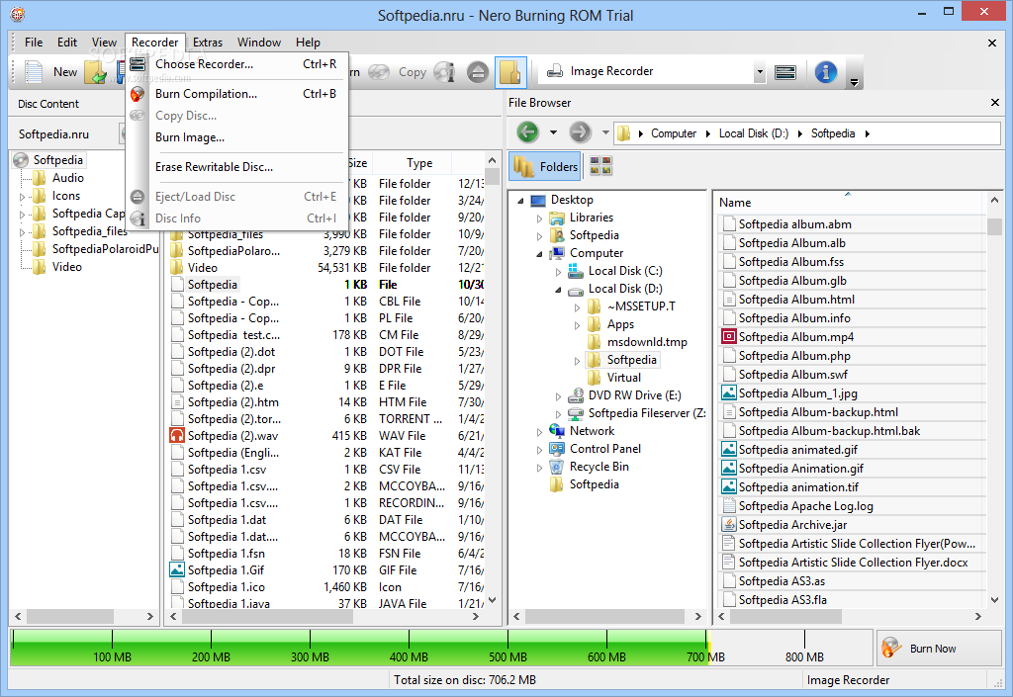This screenshot has width=1013, height=697.
Task: Open the File menu
Action: pyautogui.click(x=34, y=42)
